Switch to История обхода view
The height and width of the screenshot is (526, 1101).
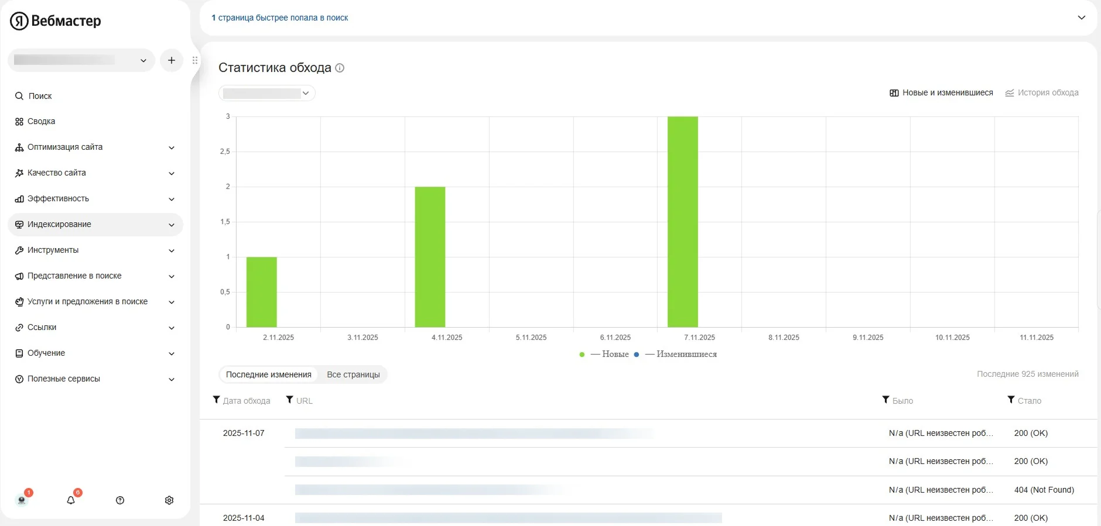point(1042,93)
